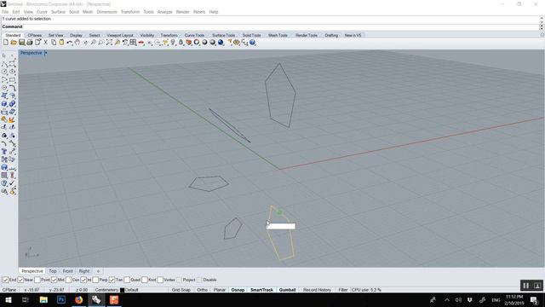The width and height of the screenshot is (545, 307).
Task: Switch to the Front viewport tab
Action: click(x=68, y=271)
